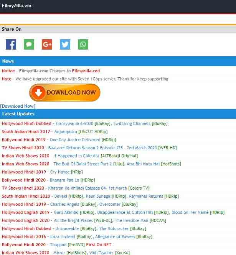Select the 'Hollywood English 2019' category text

25,212
